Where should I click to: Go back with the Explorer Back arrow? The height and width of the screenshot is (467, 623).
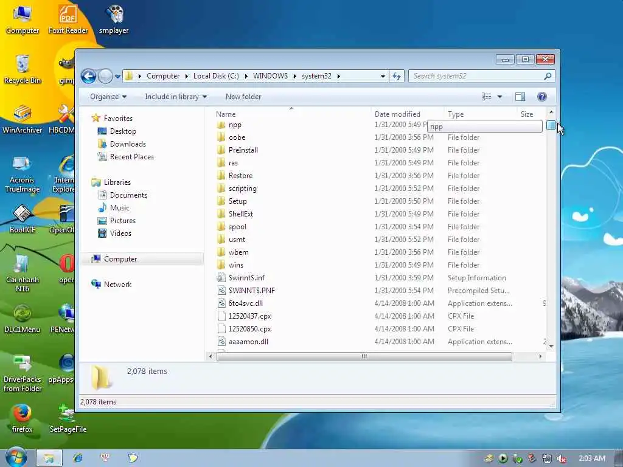[x=88, y=76]
